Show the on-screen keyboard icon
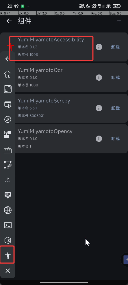 8,195
